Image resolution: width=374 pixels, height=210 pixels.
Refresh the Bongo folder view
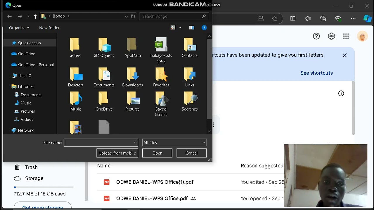click(133, 16)
